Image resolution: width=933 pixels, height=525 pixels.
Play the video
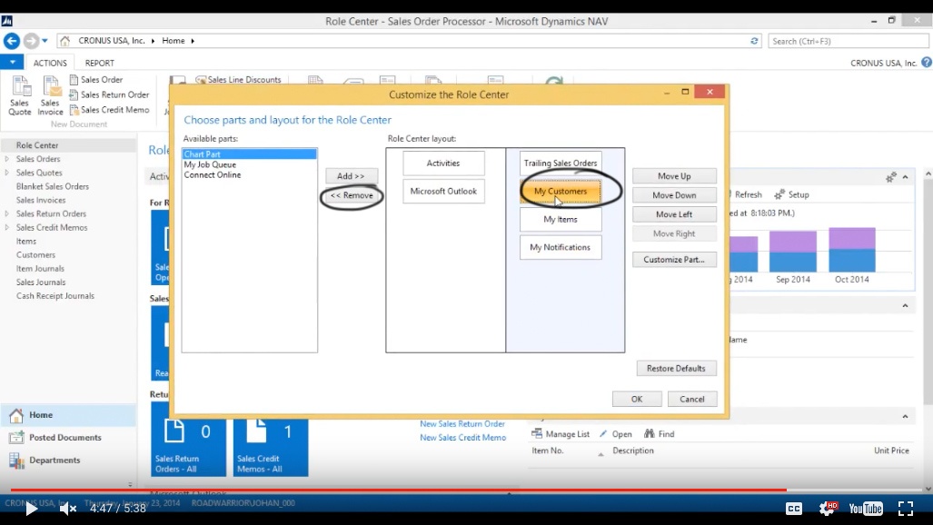[31, 509]
